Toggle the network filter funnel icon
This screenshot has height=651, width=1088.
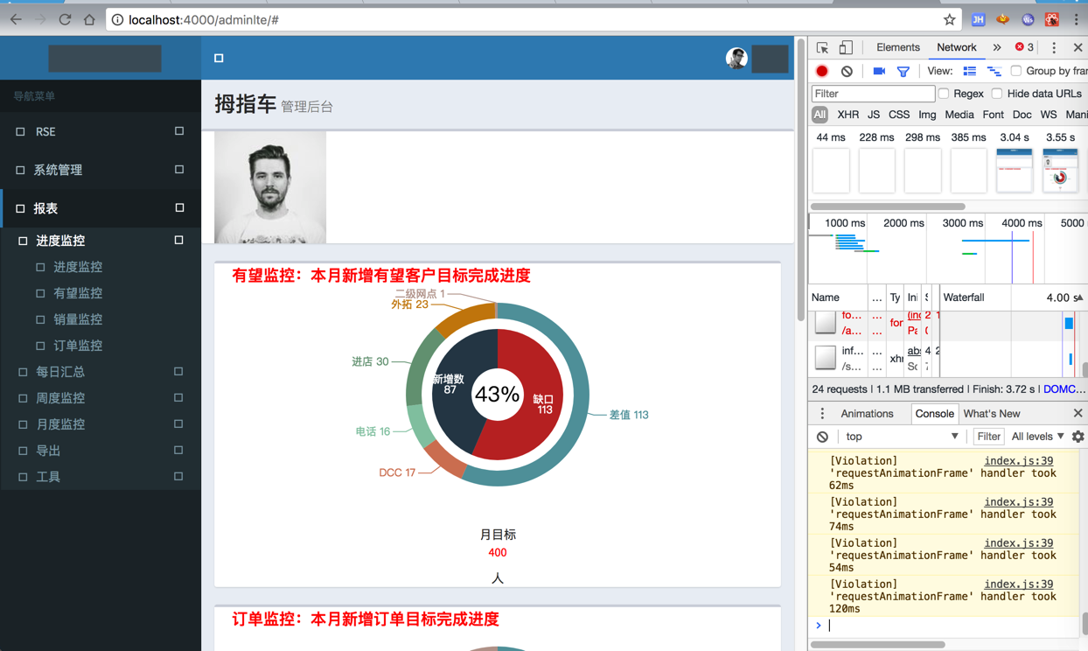[x=903, y=71]
